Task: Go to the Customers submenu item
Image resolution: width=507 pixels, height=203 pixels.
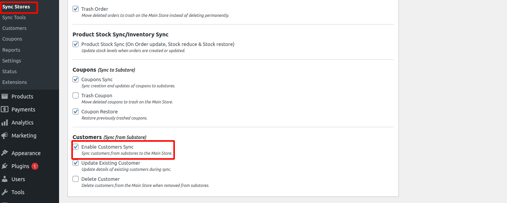Action: [x=14, y=28]
